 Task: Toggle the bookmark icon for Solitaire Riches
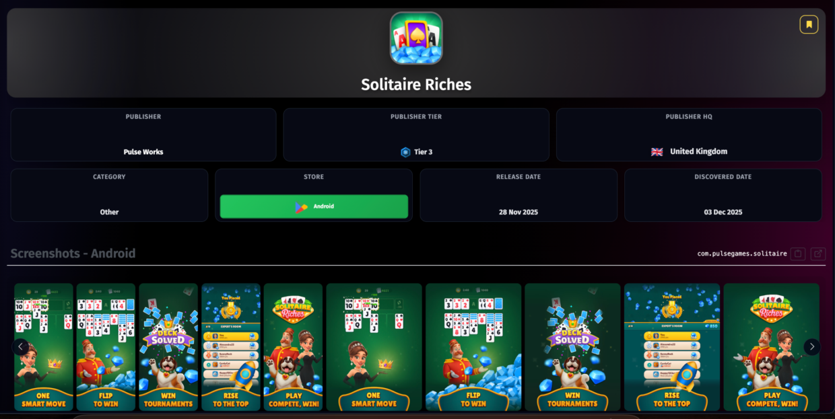pyautogui.click(x=809, y=25)
